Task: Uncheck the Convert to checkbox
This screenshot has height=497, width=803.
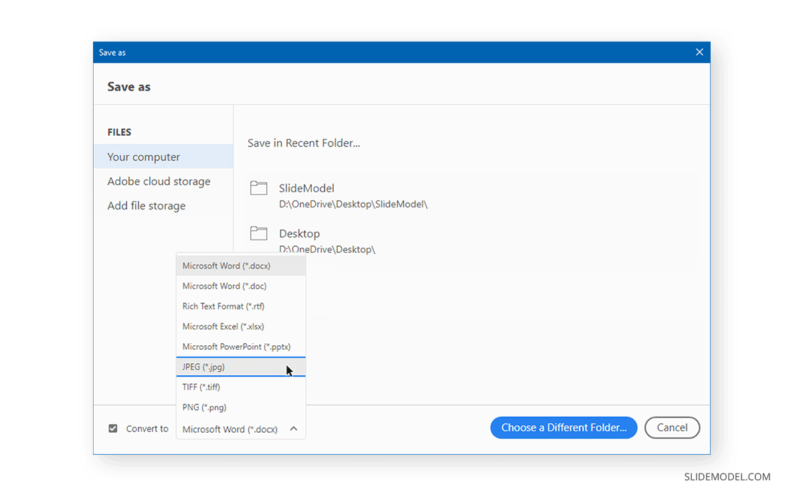Action: (x=113, y=429)
